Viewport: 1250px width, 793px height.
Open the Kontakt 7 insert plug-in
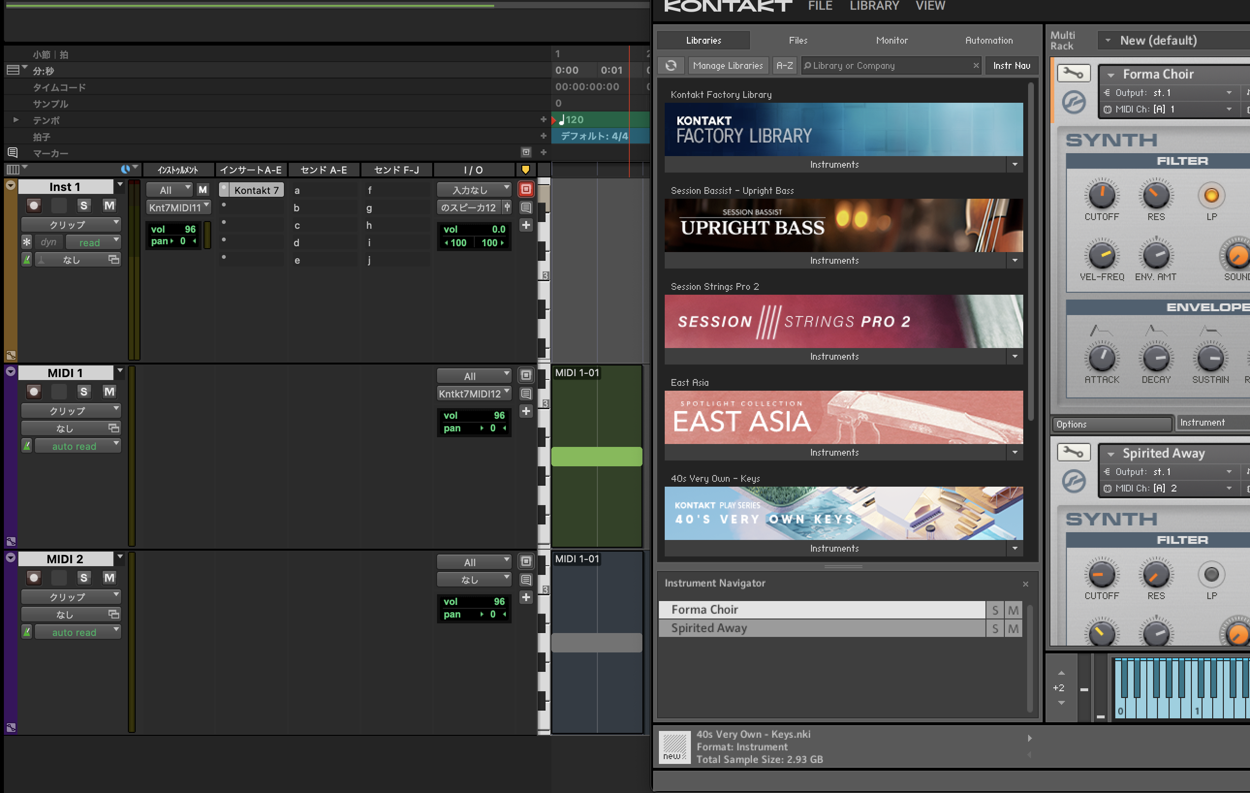coord(256,190)
